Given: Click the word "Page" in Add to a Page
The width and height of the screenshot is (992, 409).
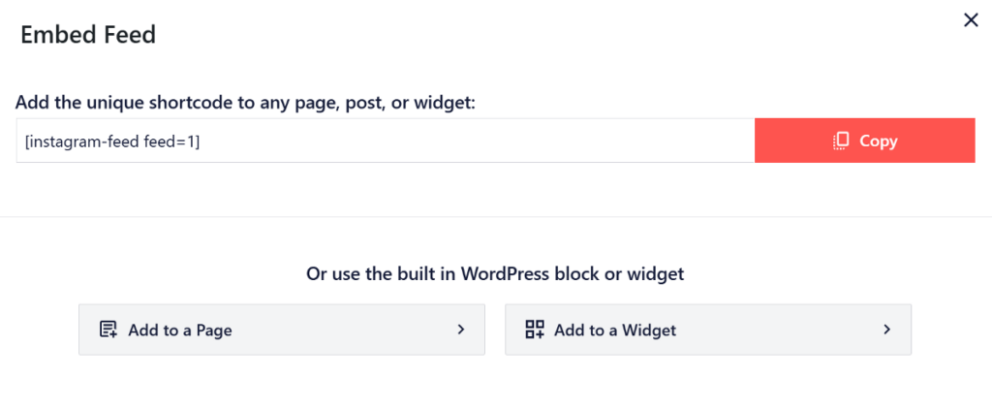Looking at the screenshot, I should tap(213, 330).
